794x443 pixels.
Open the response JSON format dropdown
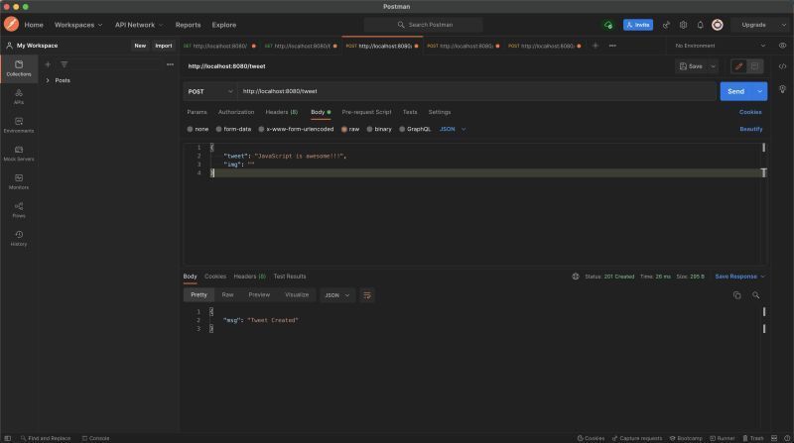point(336,295)
